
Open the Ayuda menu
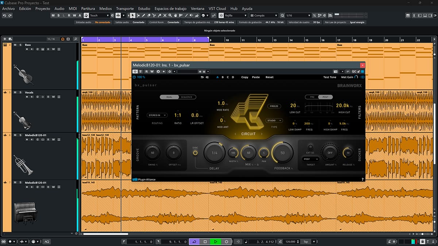[247, 8]
